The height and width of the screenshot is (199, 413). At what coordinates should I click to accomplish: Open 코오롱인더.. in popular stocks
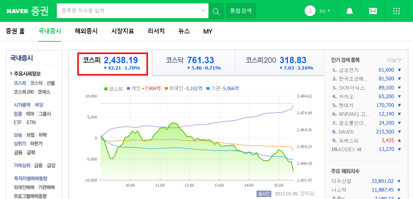point(353,123)
